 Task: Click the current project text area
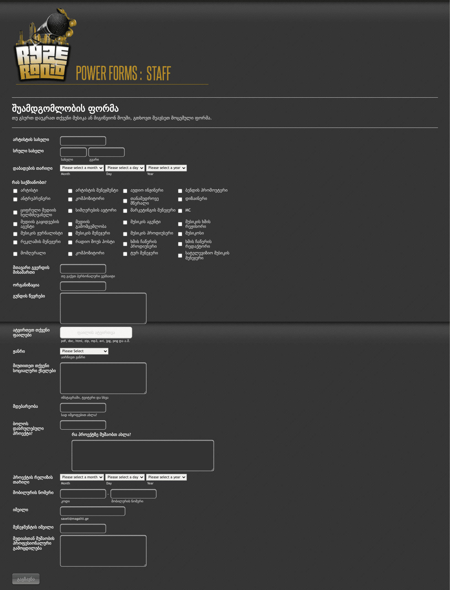point(143,456)
